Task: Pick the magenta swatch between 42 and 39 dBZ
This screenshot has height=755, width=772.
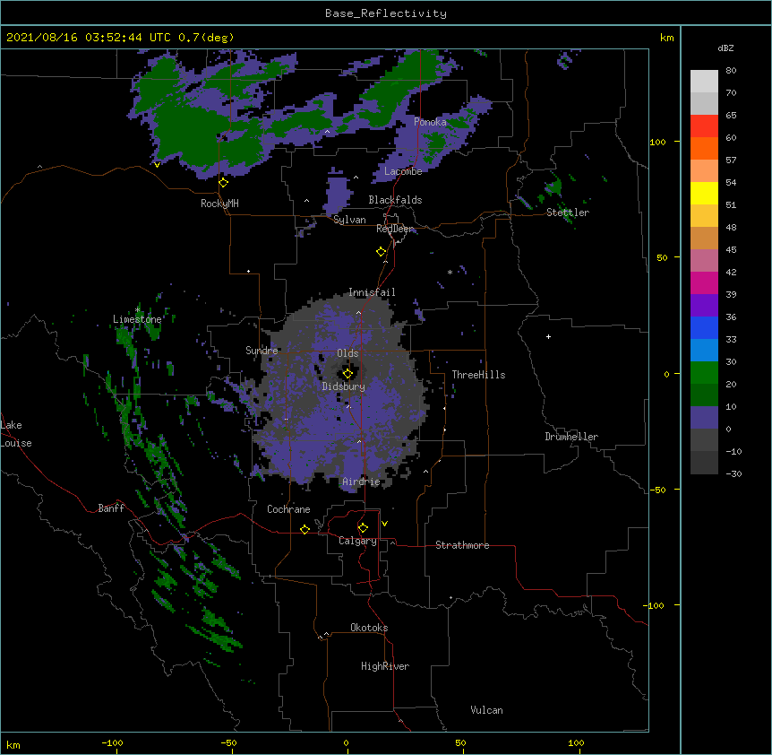Action: coord(704,282)
